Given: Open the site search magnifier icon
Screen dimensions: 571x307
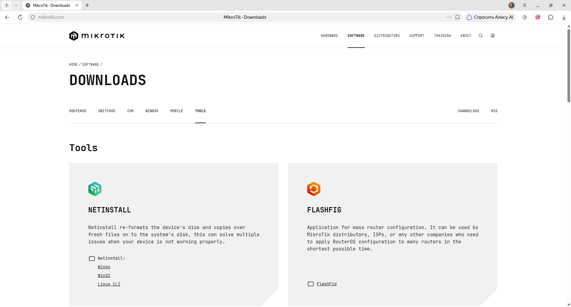Looking at the screenshot, I should point(481,36).
